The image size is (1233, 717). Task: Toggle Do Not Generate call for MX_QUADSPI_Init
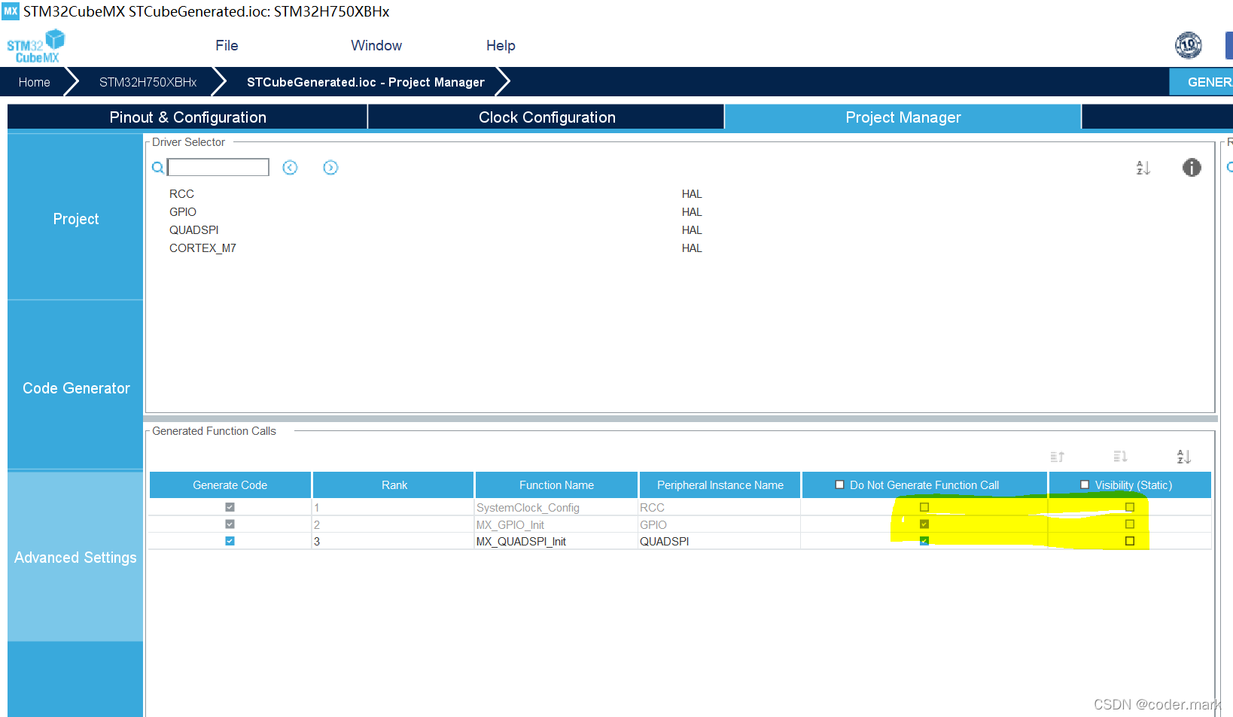[924, 541]
